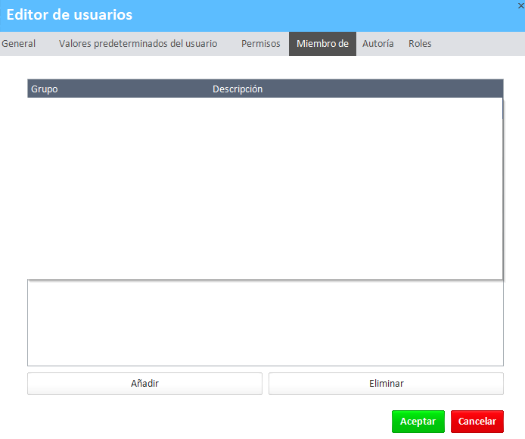Select the Miembro de tab

tap(322, 44)
